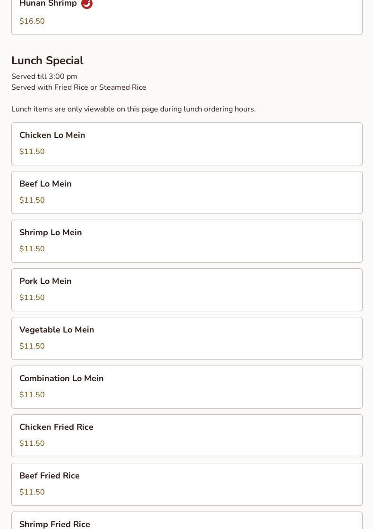Click the price under Pork Lo Mein
This screenshot has width=374, height=529.
(32, 298)
